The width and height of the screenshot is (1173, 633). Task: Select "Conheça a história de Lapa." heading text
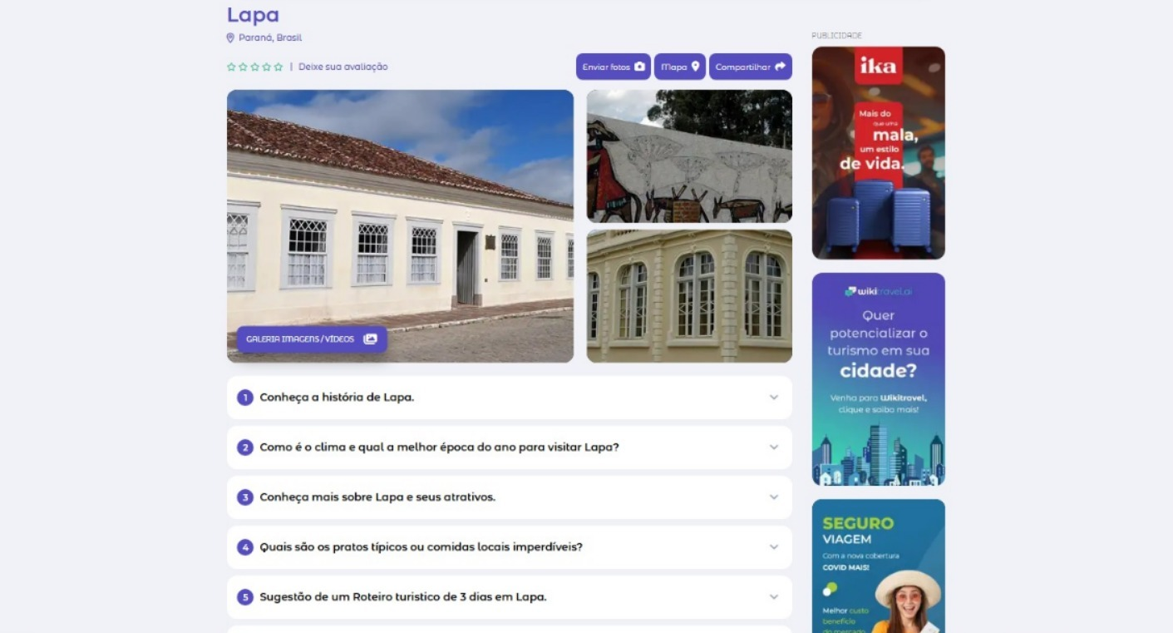(x=337, y=398)
